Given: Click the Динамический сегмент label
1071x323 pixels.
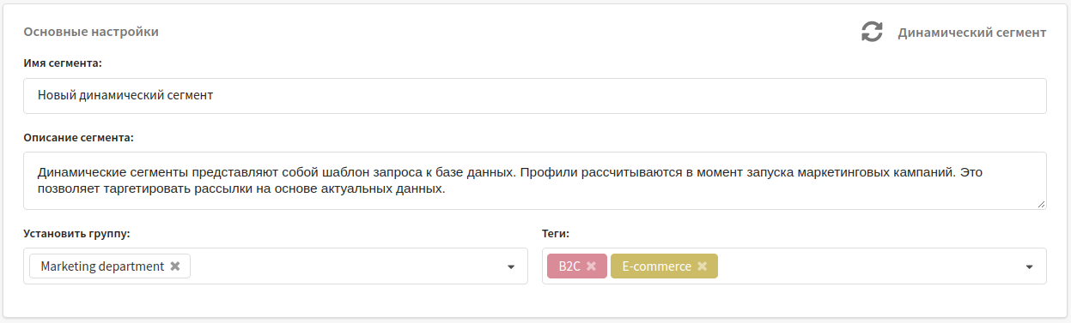Looking at the screenshot, I should [972, 33].
